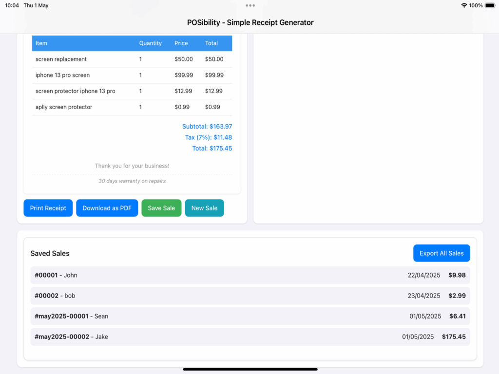Click the Item column header

[x=41, y=43]
